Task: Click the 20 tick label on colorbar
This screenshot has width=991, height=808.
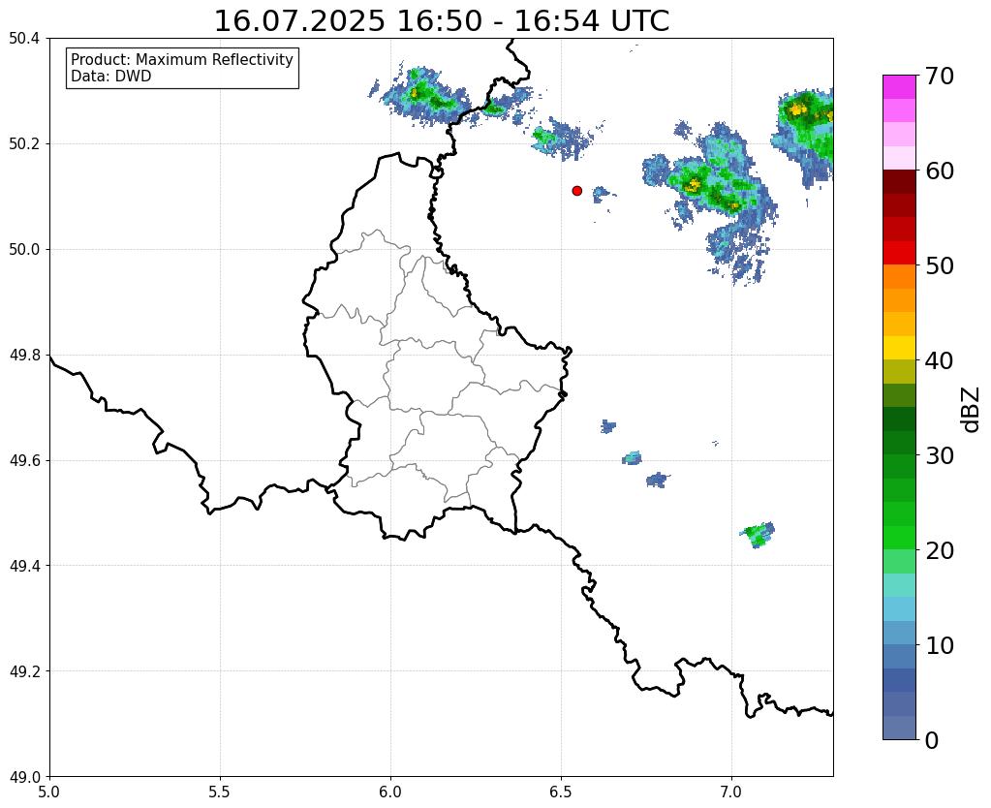Action: (939, 550)
